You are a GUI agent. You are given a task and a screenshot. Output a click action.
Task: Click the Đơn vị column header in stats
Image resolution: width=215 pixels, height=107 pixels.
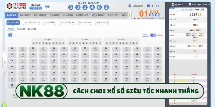click(194, 75)
